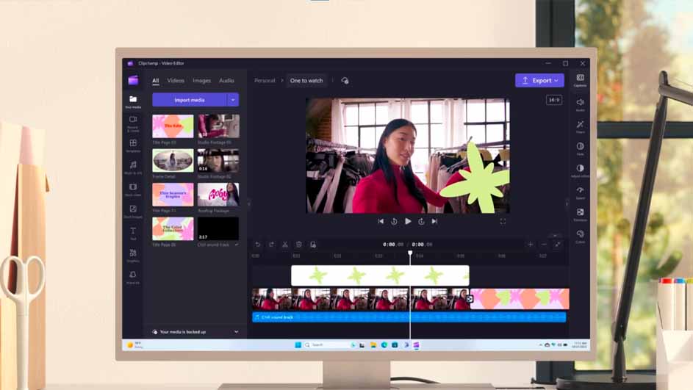
Task: Click the Import media button
Action: (x=189, y=100)
